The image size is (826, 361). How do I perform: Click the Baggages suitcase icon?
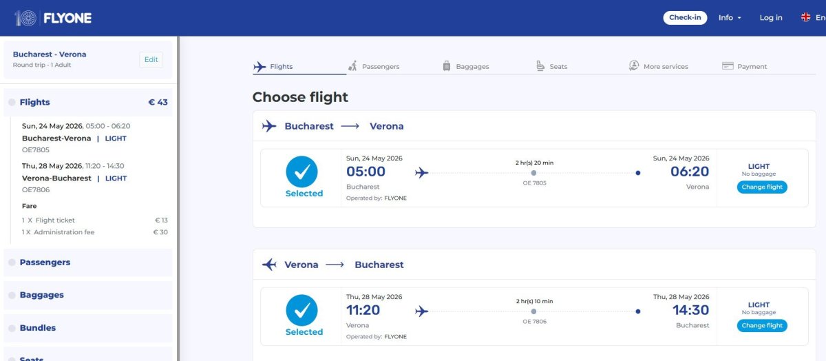coord(446,66)
